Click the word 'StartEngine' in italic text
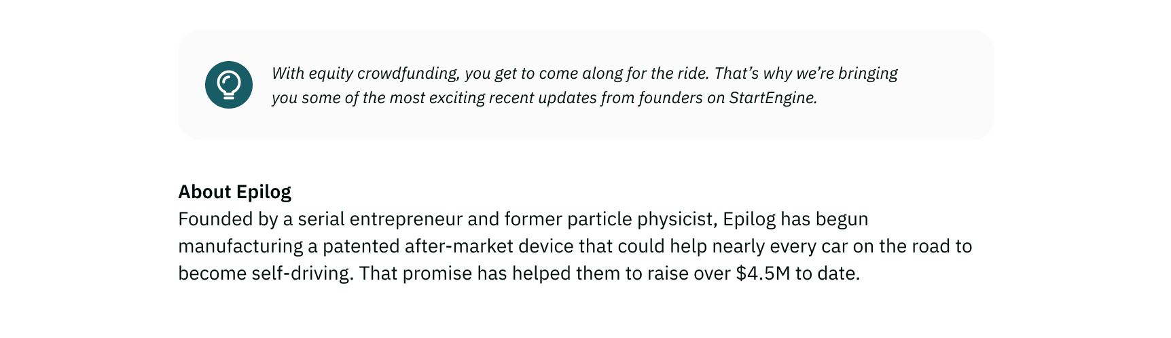 773,98
